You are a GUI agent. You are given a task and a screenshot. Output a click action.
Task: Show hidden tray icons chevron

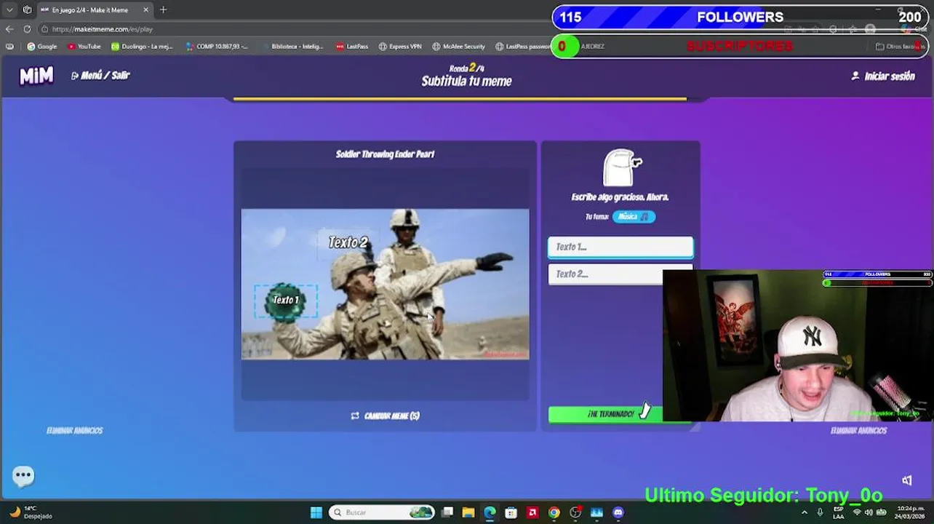coord(805,512)
